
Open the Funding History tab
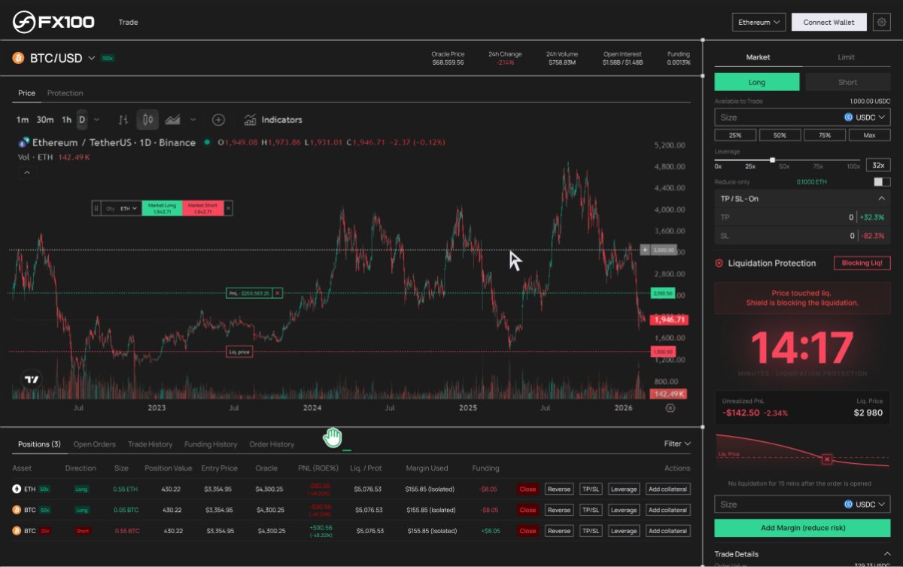click(211, 444)
